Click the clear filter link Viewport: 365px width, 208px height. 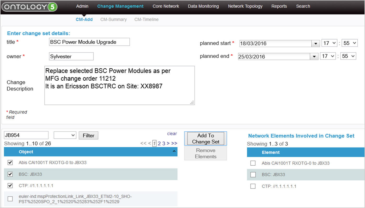tap(172, 134)
